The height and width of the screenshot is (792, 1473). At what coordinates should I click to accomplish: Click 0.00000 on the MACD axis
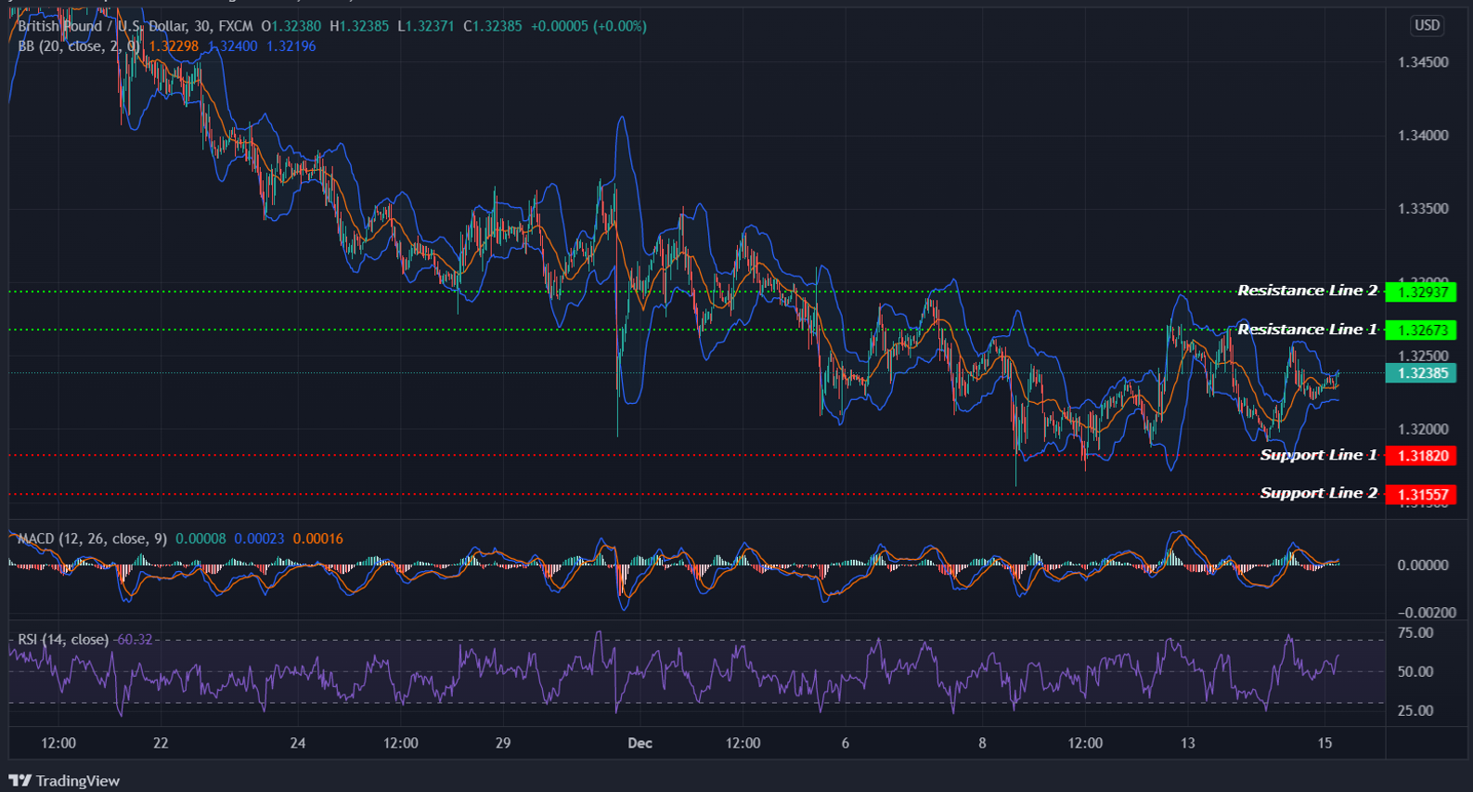[x=1423, y=565]
